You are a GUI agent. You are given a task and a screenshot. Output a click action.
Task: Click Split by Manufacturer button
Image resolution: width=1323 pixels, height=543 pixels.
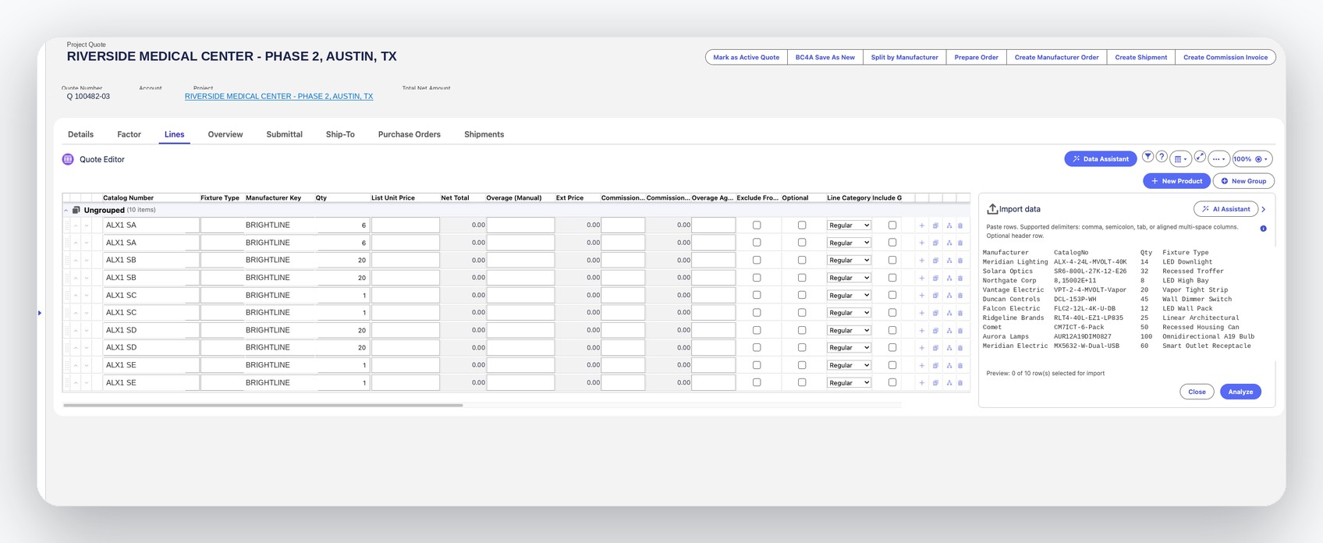click(x=905, y=57)
